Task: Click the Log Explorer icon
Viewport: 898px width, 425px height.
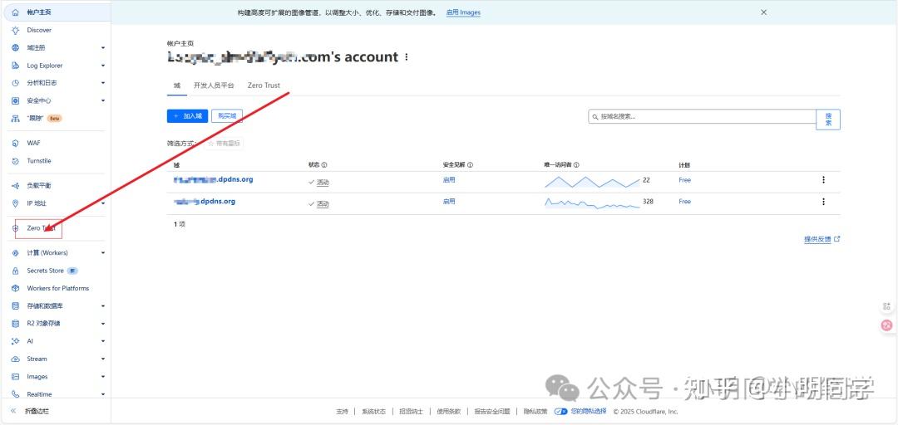Action: click(16, 66)
